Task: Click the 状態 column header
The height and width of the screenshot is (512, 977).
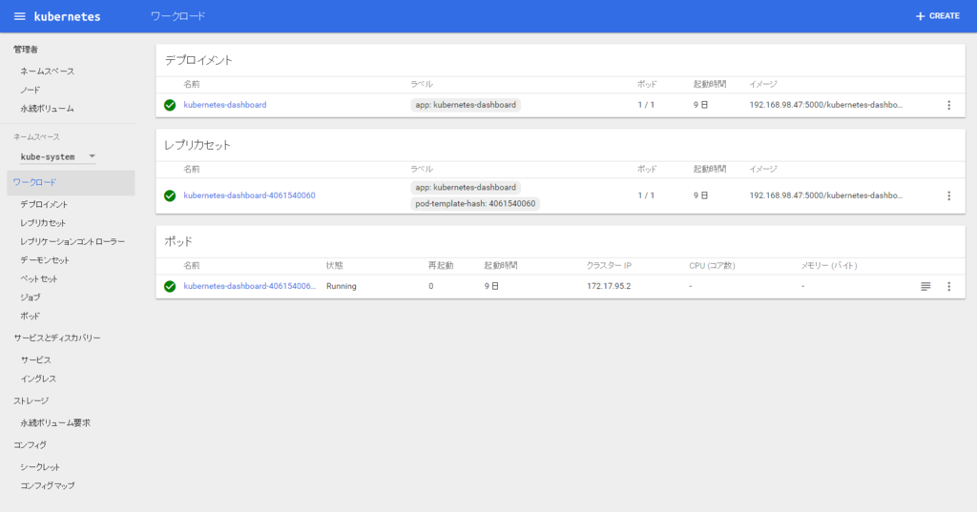Action: tap(335, 266)
